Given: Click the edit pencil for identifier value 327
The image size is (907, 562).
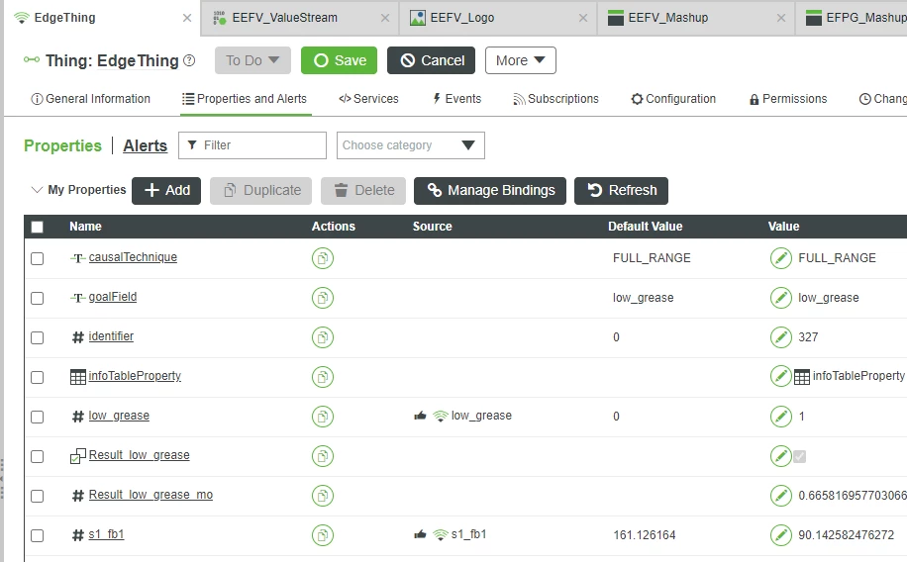Looking at the screenshot, I should tap(781, 337).
